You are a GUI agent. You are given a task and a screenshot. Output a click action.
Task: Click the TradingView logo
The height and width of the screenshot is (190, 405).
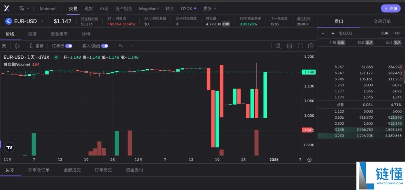point(10,147)
